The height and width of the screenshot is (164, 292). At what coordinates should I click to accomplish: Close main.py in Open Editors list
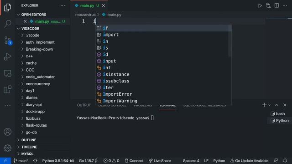[25, 21]
